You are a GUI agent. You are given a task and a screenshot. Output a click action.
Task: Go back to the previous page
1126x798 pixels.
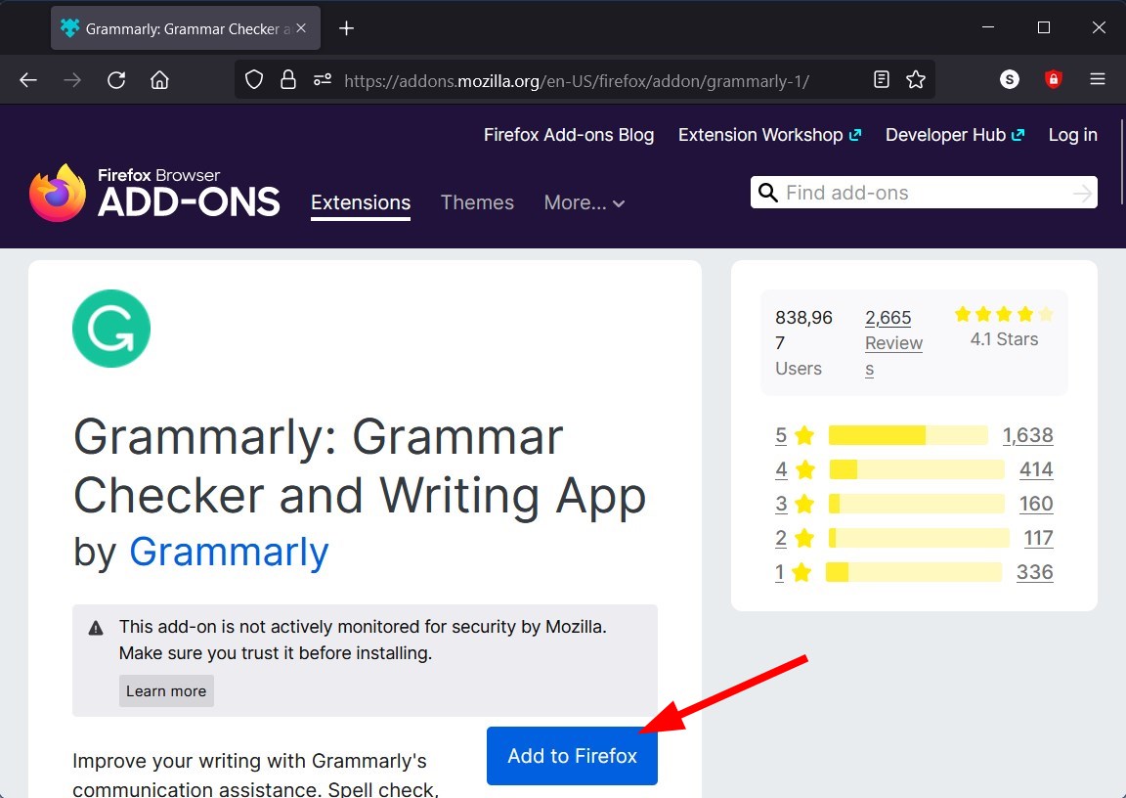[x=28, y=80]
